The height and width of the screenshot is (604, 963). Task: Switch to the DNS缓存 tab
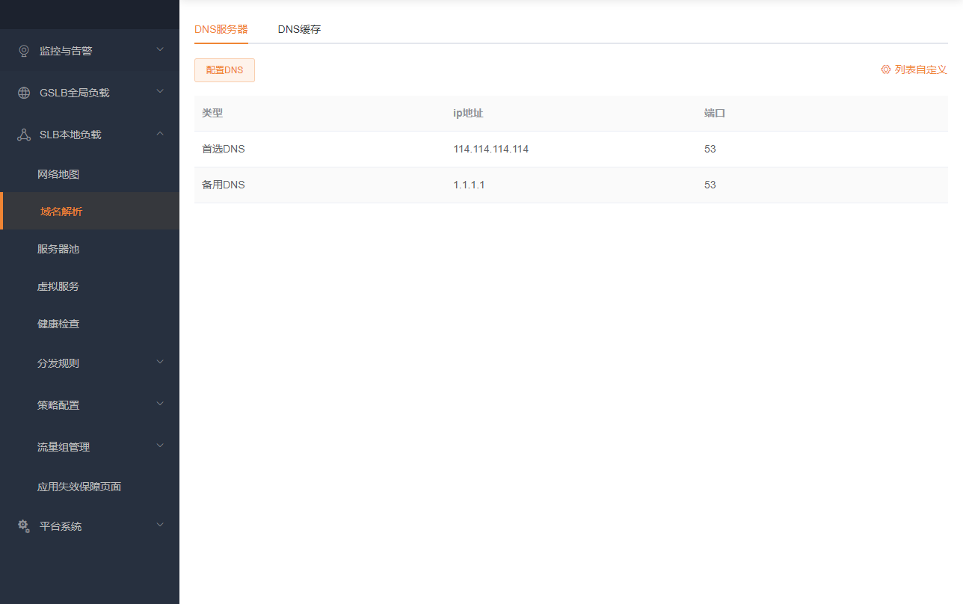(298, 29)
